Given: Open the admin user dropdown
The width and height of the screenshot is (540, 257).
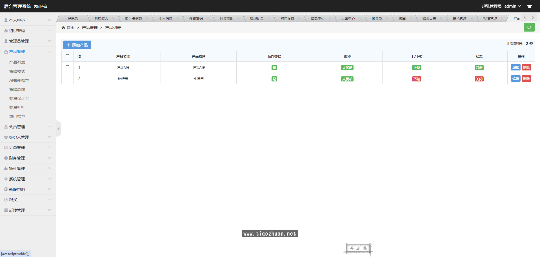Looking at the screenshot, I should tap(513, 6).
